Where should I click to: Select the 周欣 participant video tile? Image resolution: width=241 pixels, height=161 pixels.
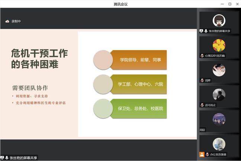point(219,120)
